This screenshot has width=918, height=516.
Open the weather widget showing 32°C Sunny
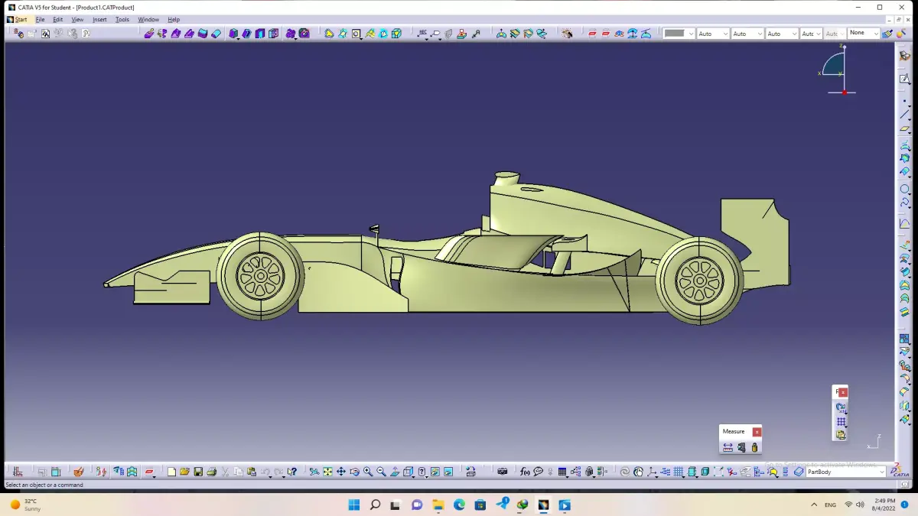(x=27, y=505)
